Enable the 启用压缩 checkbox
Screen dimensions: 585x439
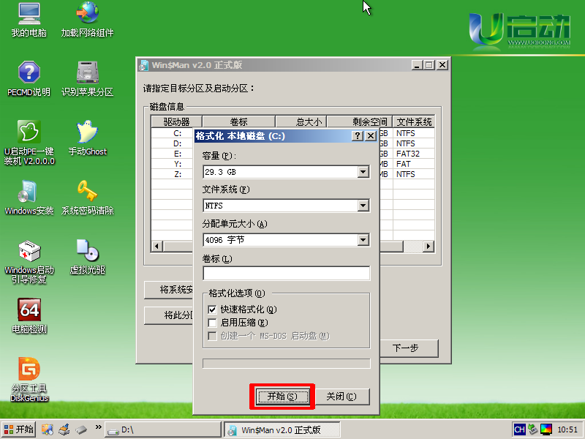click(212, 323)
